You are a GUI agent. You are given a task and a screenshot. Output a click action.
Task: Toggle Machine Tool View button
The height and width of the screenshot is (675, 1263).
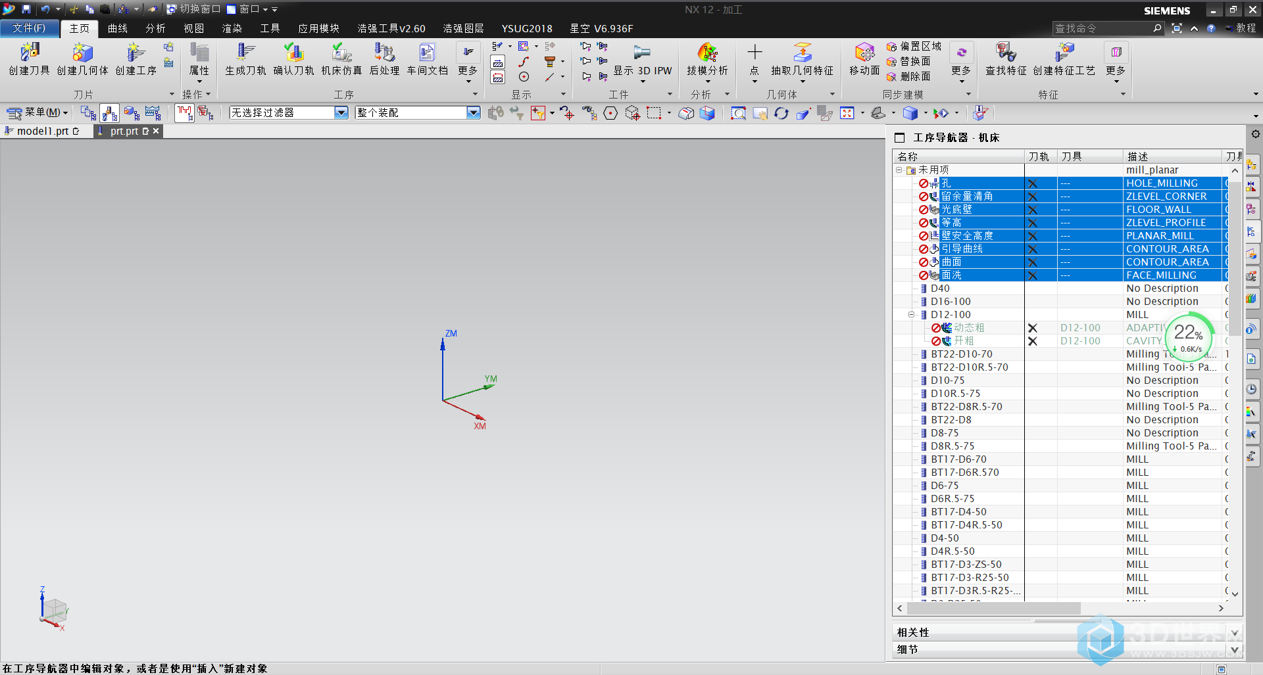tap(109, 114)
